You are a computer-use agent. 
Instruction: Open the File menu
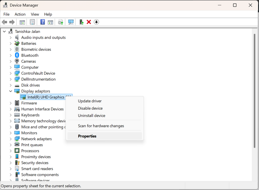point(6,14)
